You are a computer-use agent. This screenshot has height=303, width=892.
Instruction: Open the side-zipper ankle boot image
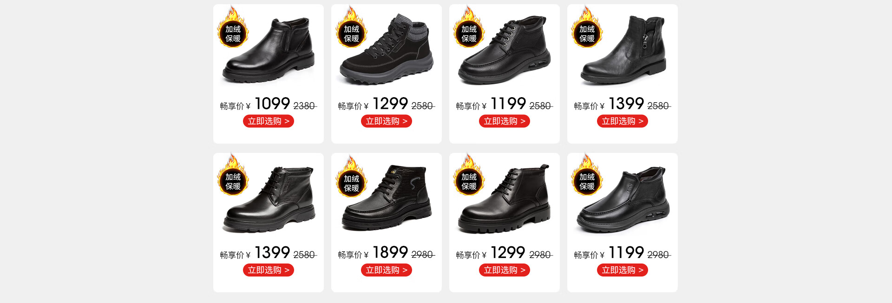[x=623, y=50]
